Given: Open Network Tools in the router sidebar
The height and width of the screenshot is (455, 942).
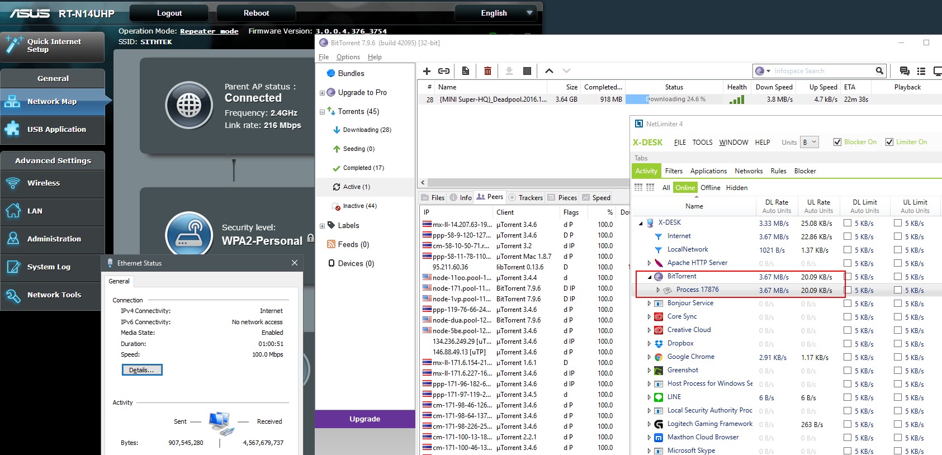Looking at the screenshot, I should click(53, 295).
